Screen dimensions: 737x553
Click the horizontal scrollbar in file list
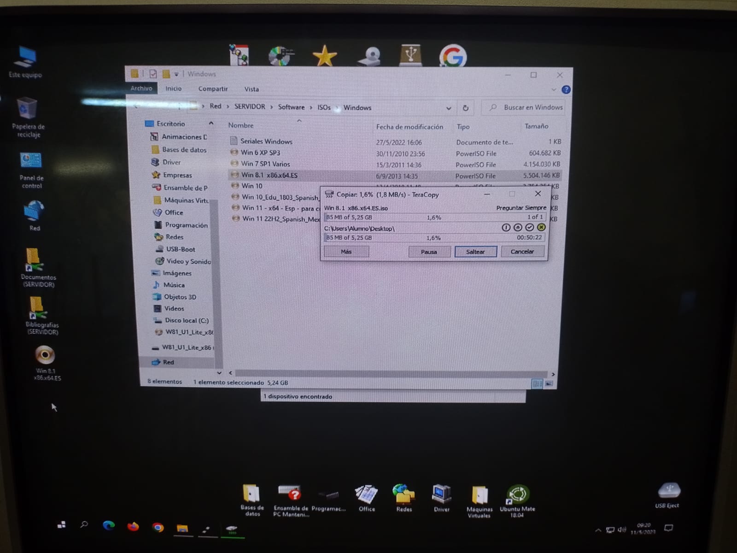coord(391,374)
